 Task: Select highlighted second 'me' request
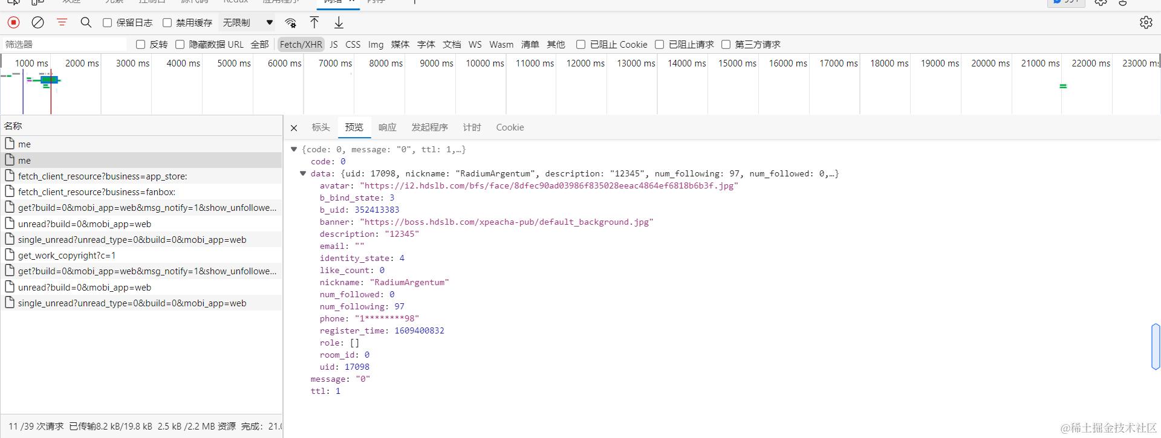[x=141, y=160]
